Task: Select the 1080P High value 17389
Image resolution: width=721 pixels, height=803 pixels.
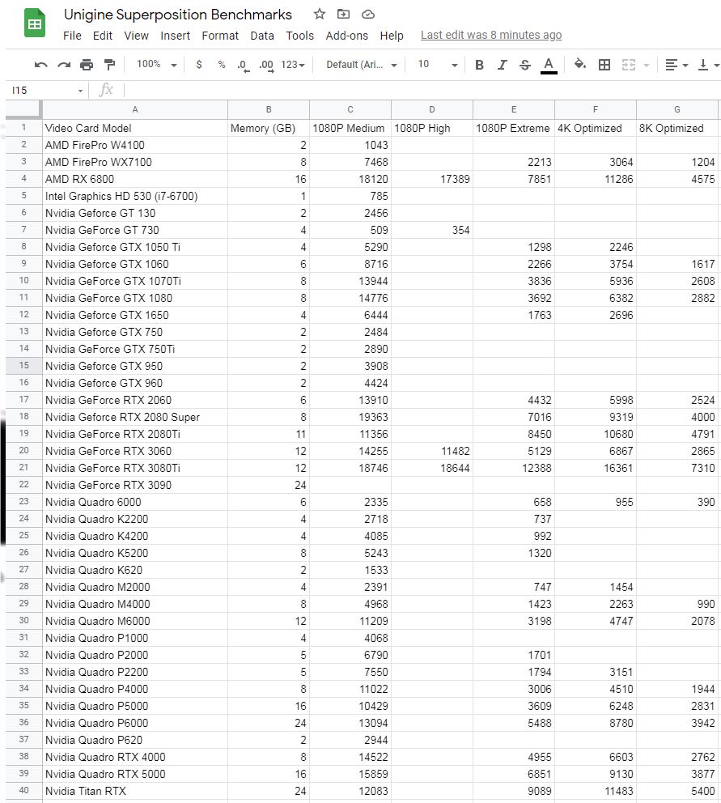Action: (431, 179)
